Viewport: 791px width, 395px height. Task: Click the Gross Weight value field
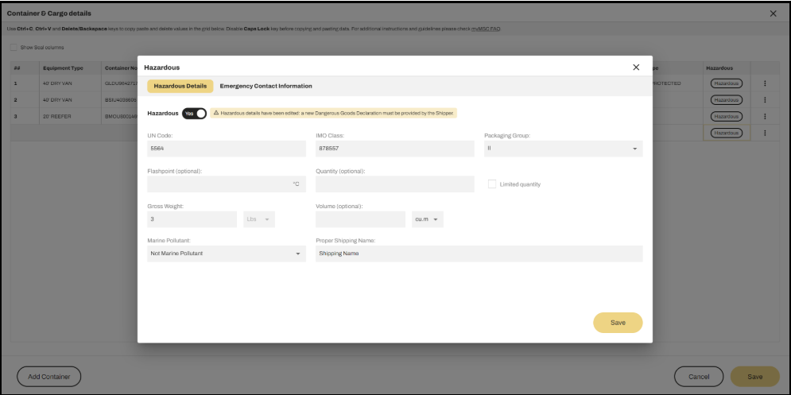[192, 219]
